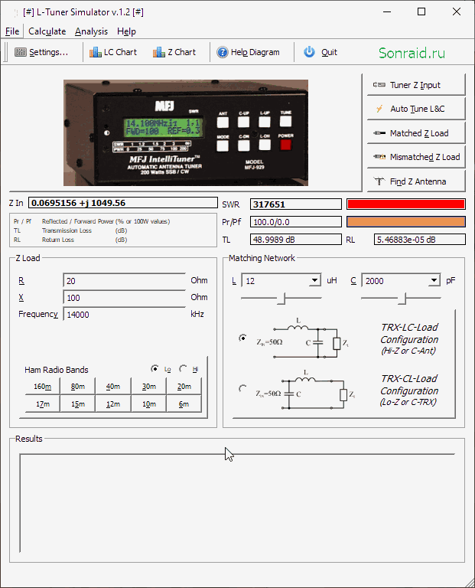The height and width of the screenshot is (588, 475).
Task: Click the Pr/Pf value field
Action: [296, 221]
